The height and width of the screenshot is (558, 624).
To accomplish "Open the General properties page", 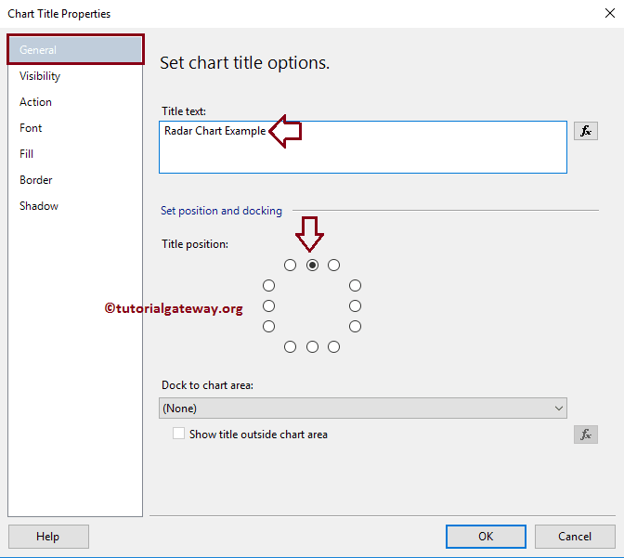I will (x=75, y=50).
